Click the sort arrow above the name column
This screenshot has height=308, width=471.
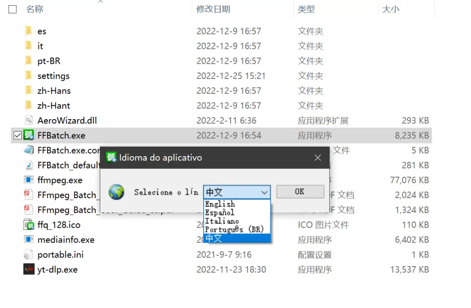pos(100,2)
